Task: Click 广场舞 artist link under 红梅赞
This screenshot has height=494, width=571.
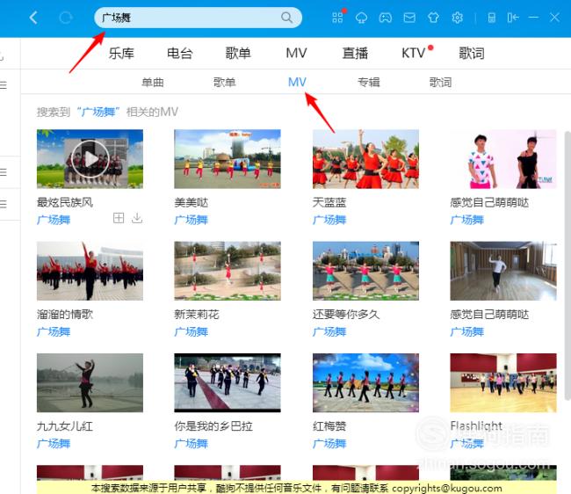Action: pyautogui.click(x=329, y=443)
